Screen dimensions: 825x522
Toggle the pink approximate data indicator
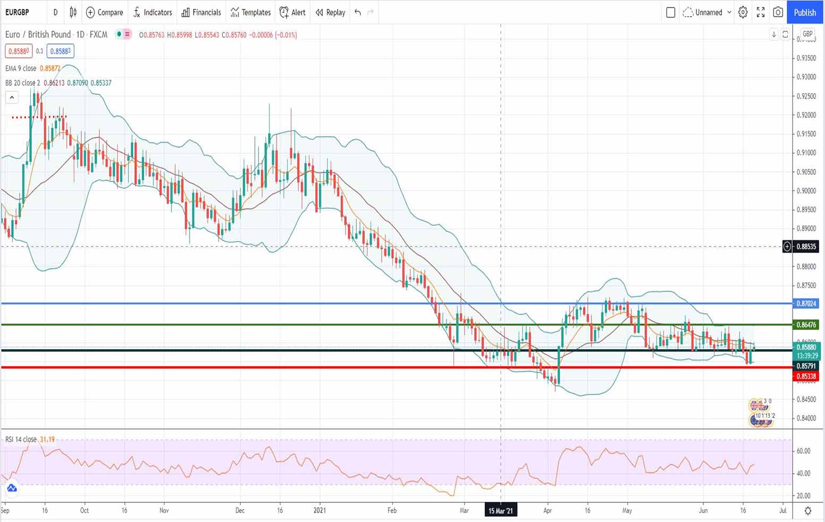[127, 34]
